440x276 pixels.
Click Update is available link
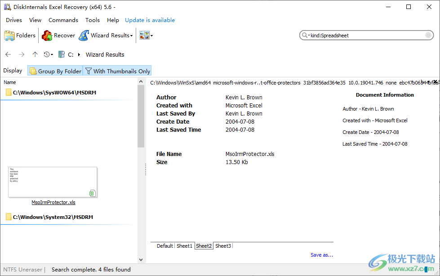tap(150, 20)
